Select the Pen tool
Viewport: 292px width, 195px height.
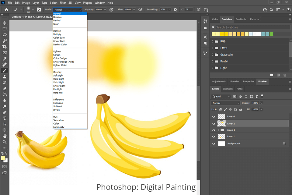[5, 112]
